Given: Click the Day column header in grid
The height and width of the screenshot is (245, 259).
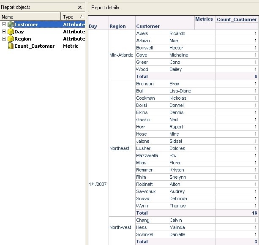Looking at the screenshot, I should point(93,26).
